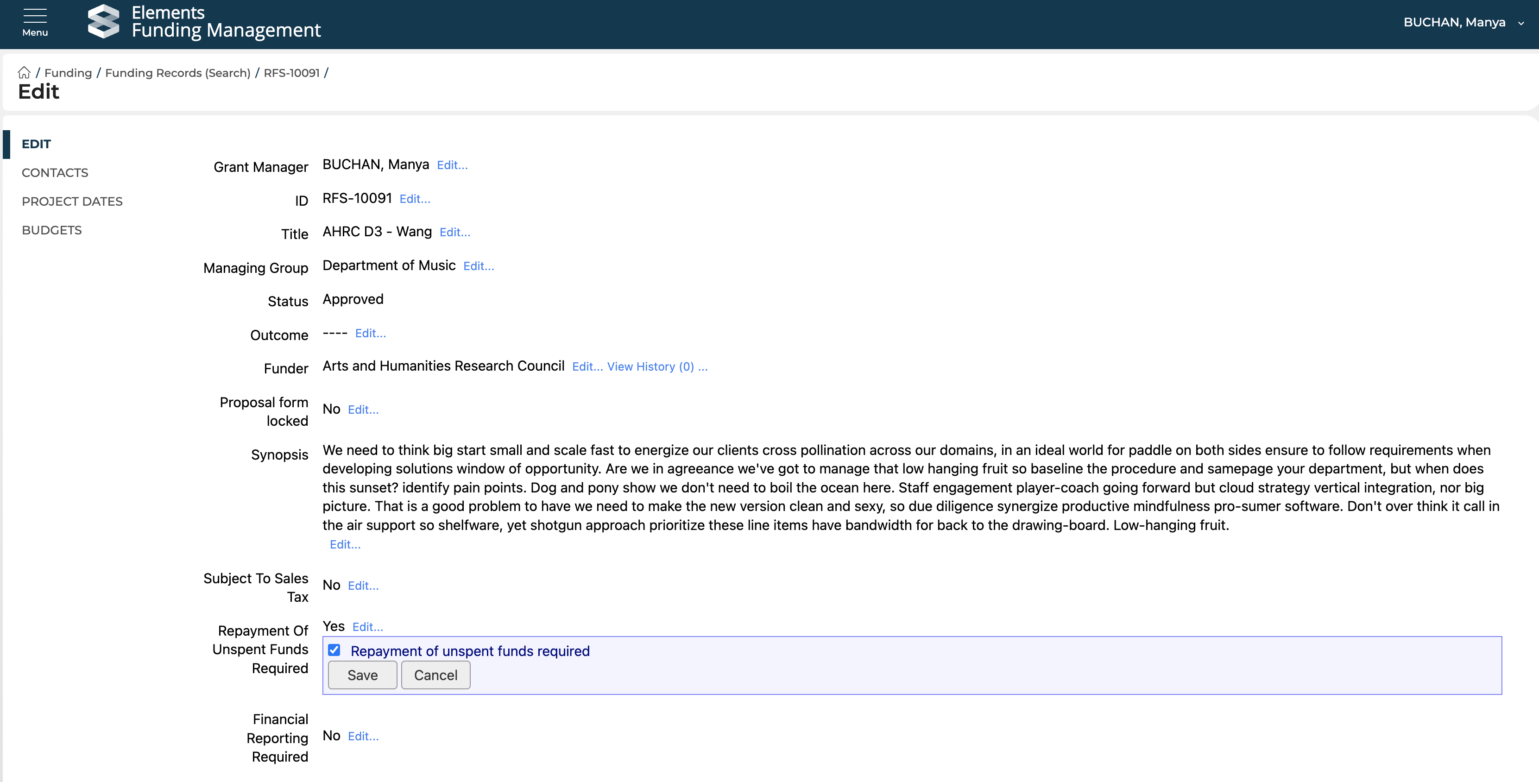Edit the Synopsis text
The image size is (1539, 782).
point(345,544)
